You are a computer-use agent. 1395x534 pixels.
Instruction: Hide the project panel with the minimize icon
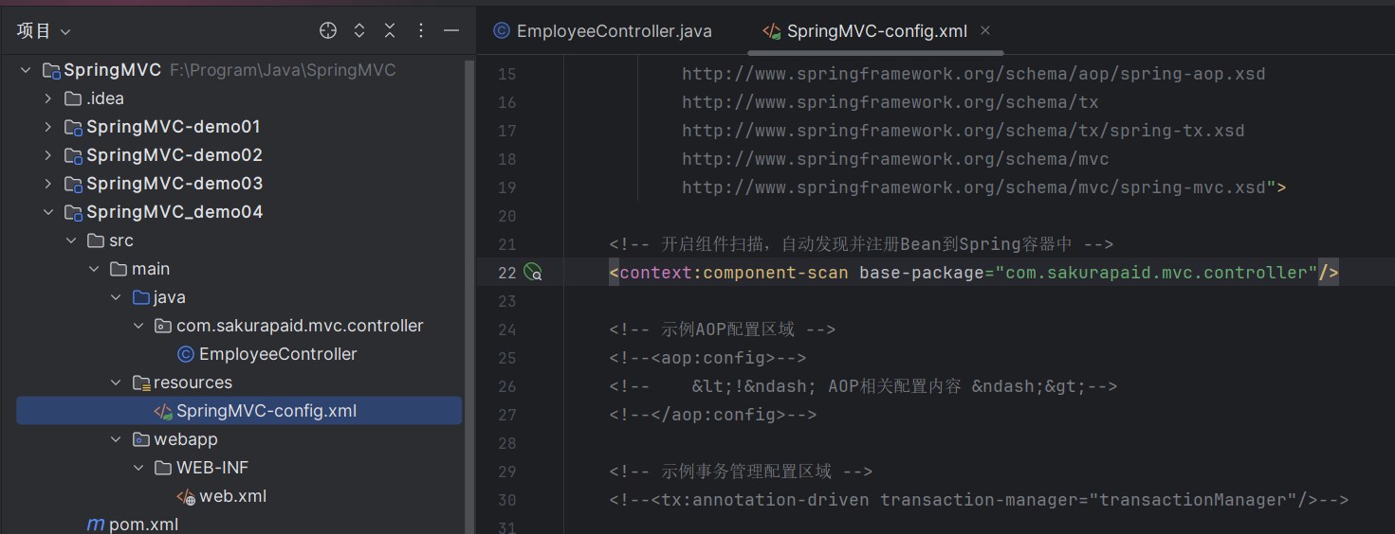pyautogui.click(x=451, y=31)
